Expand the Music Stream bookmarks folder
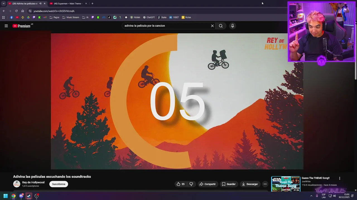The image size is (357, 200). (x=71, y=17)
